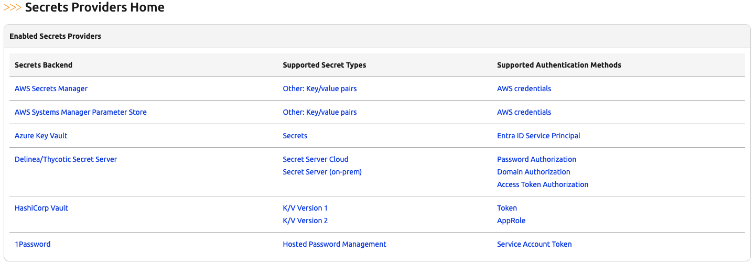Click AWS credentials in Parameter Store row
The height and width of the screenshot is (264, 755).
click(524, 112)
